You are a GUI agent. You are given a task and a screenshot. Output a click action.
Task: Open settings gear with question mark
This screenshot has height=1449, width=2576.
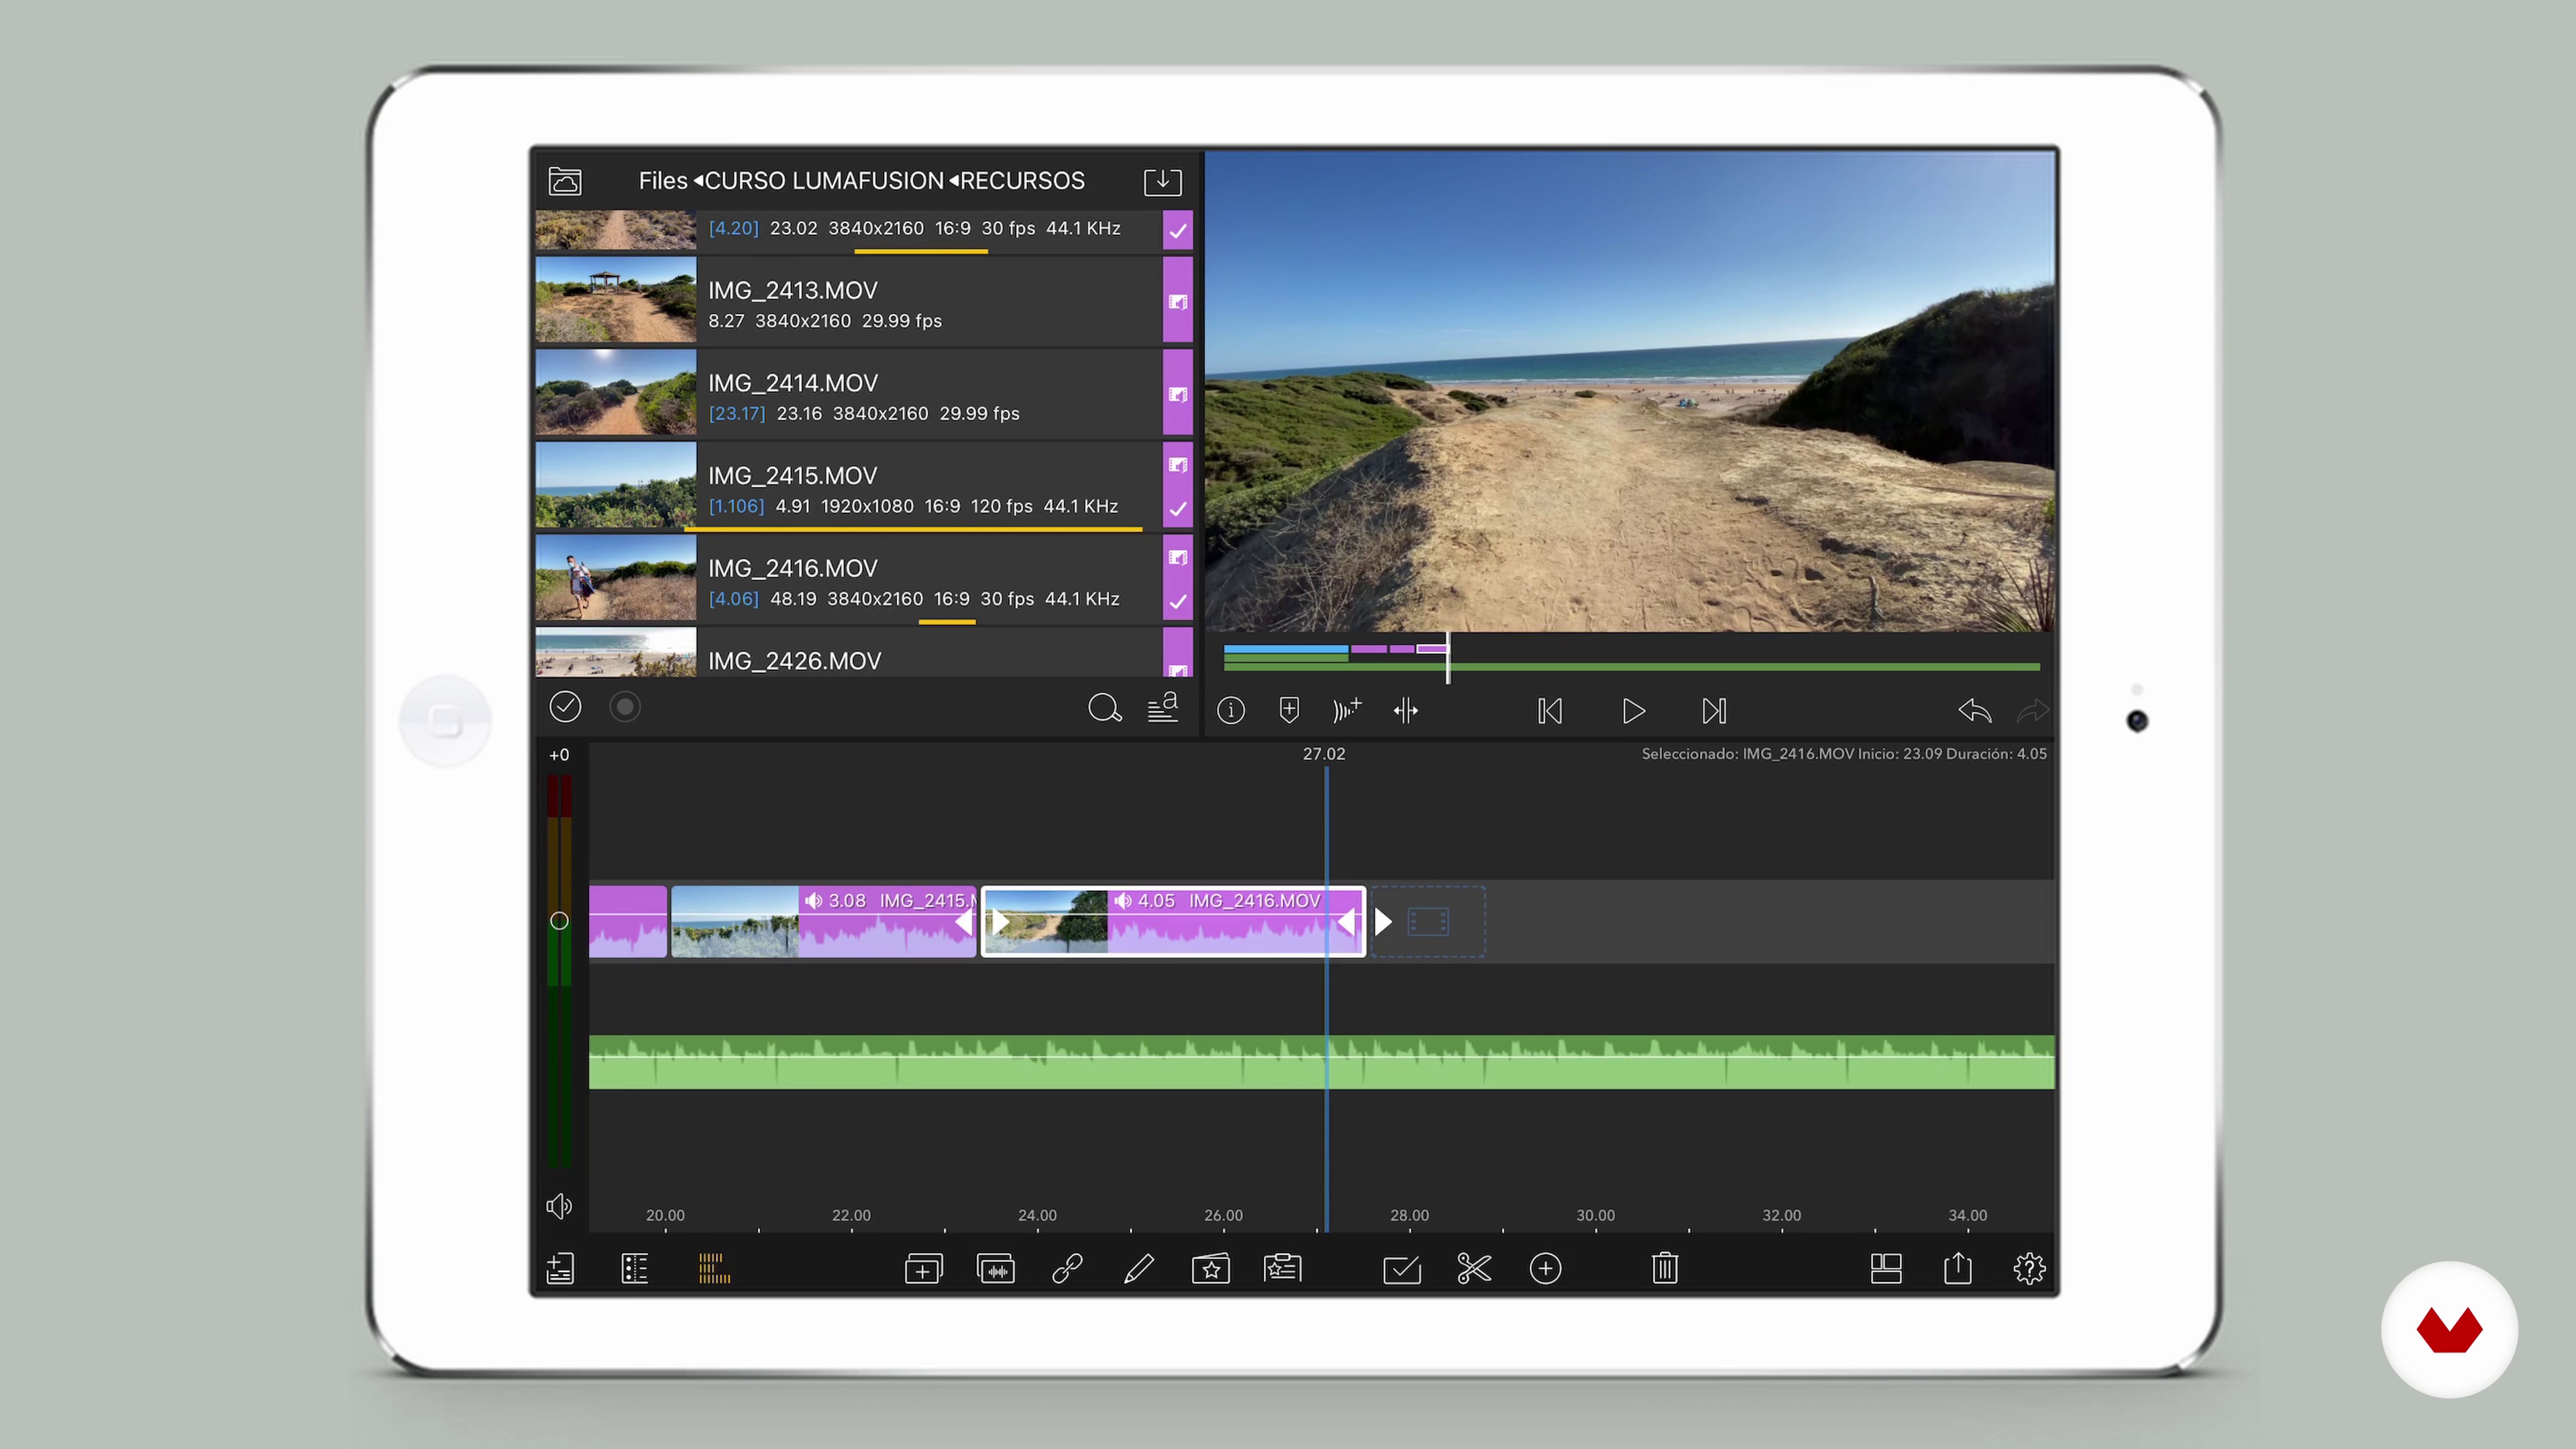click(x=2029, y=1268)
